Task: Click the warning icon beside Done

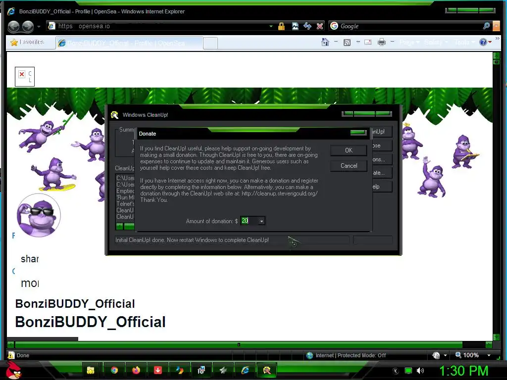Action: click(x=11, y=355)
